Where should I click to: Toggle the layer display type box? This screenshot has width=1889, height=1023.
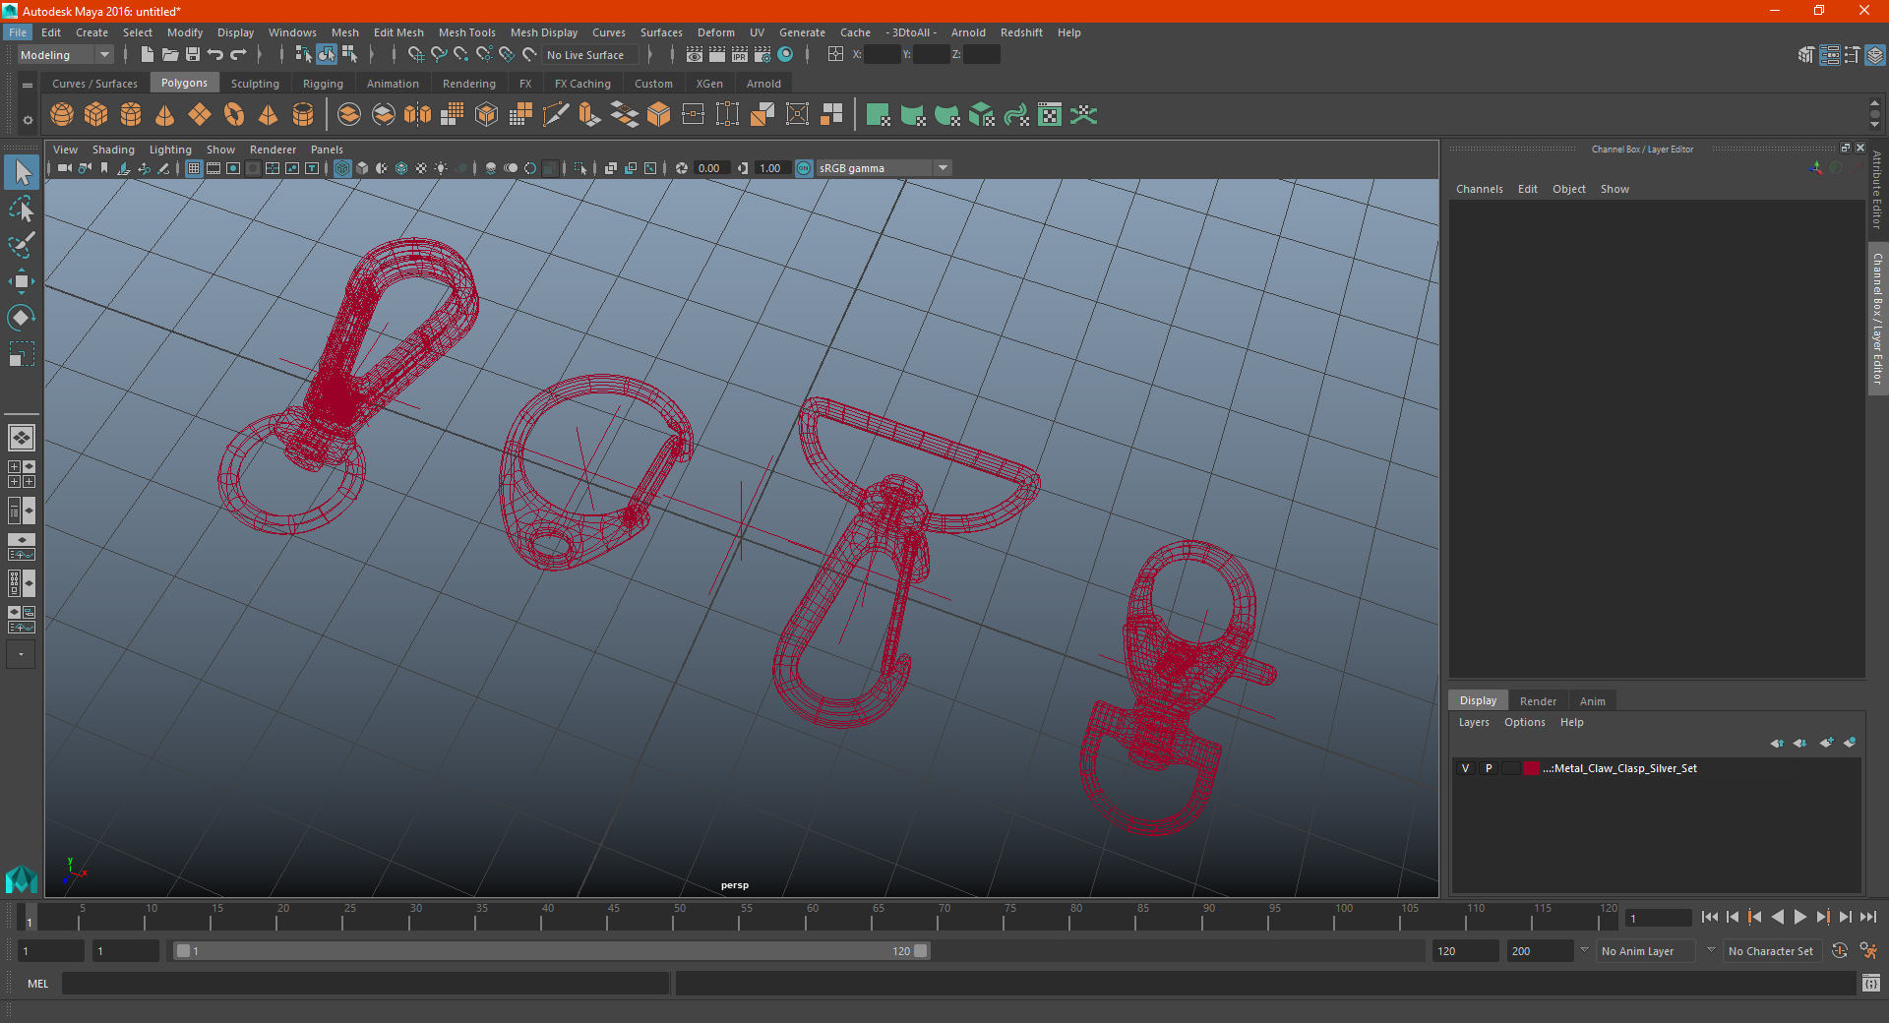pos(1511,768)
